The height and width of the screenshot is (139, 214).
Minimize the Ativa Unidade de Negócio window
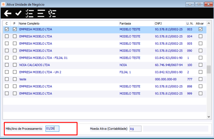click(190, 4)
